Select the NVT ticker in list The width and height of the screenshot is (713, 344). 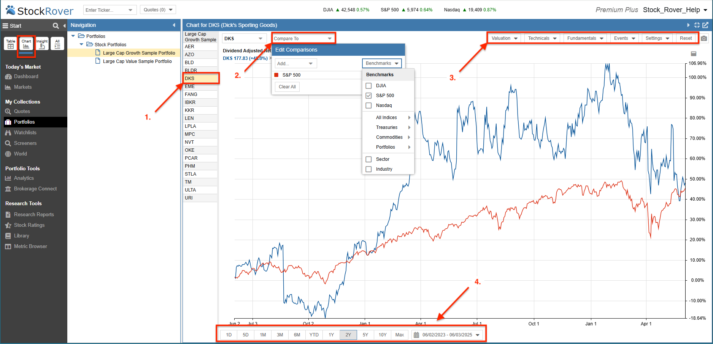[200, 142]
